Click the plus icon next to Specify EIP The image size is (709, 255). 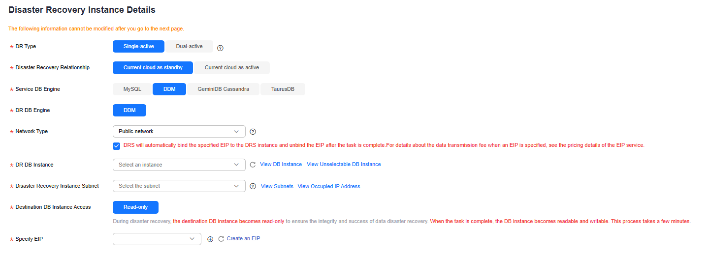point(210,239)
